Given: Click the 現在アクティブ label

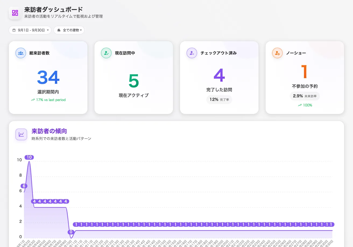Looking at the screenshot, I should [134, 95].
